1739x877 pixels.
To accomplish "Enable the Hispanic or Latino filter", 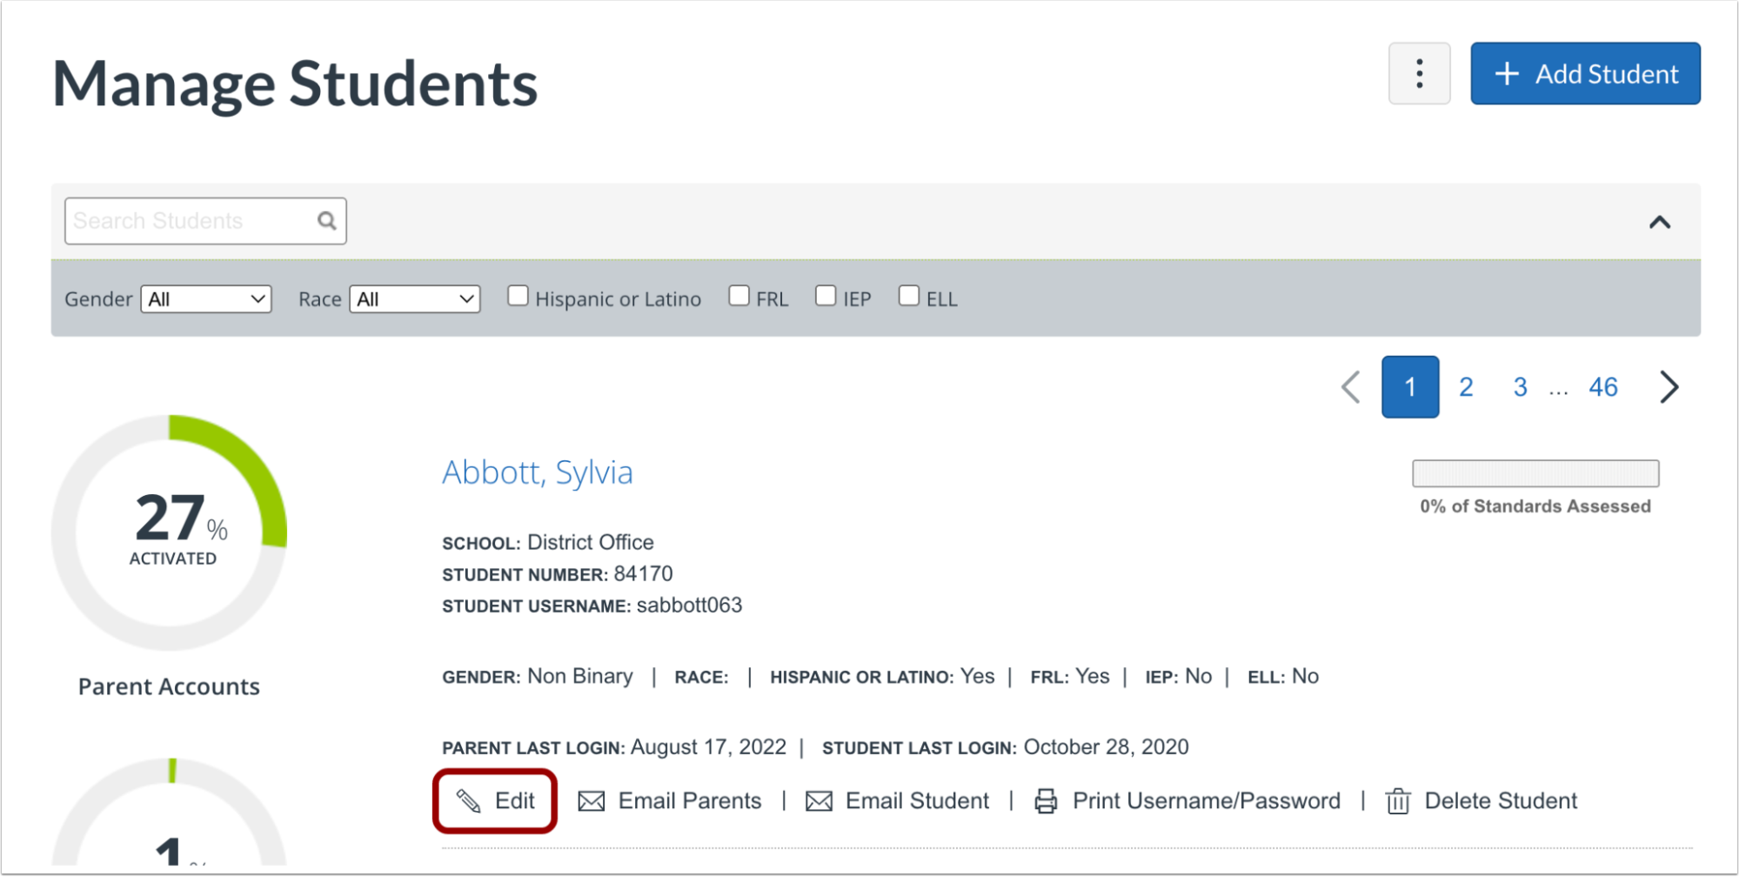I will [x=518, y=296].
